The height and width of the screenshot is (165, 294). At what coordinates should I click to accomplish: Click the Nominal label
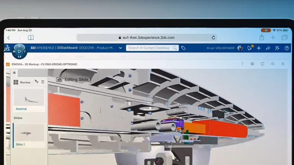21,109
